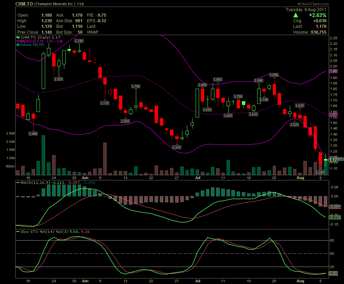Viewport: 344px width, 284px height.
Task: Click the -0.057 MACD signal axis tag
Action: (335, 207)
